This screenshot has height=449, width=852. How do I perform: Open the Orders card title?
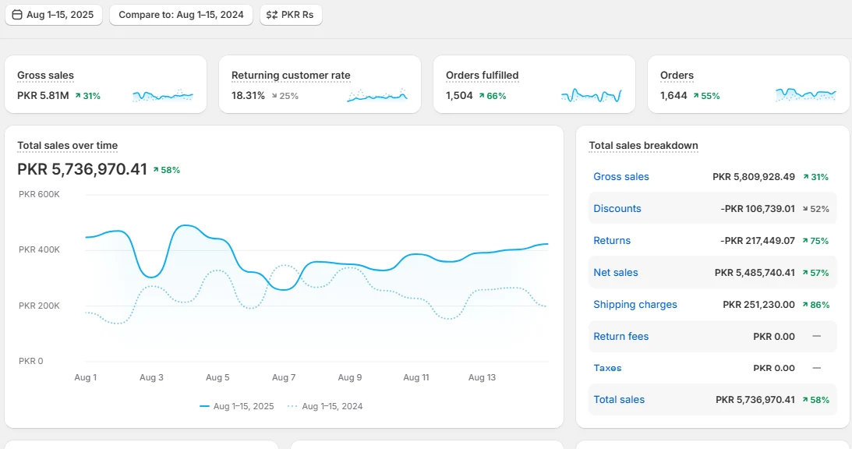click(x=677, y=76)
